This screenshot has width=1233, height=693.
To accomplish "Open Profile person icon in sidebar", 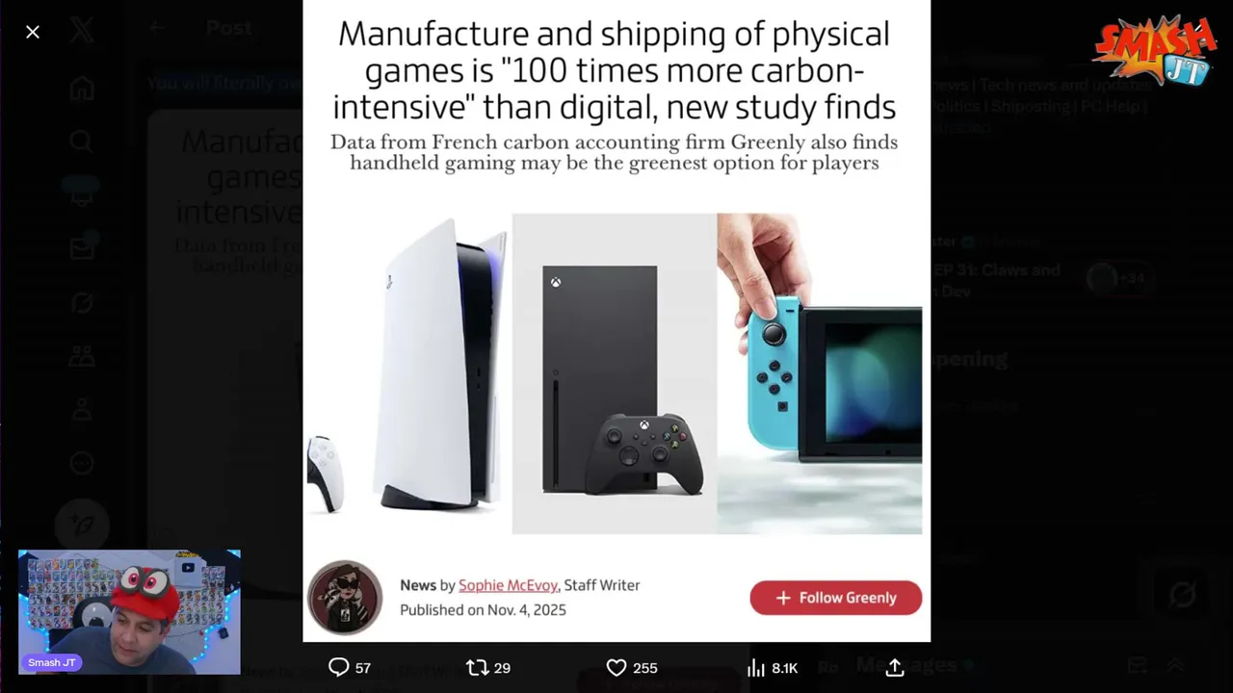I will coord(82,410).
